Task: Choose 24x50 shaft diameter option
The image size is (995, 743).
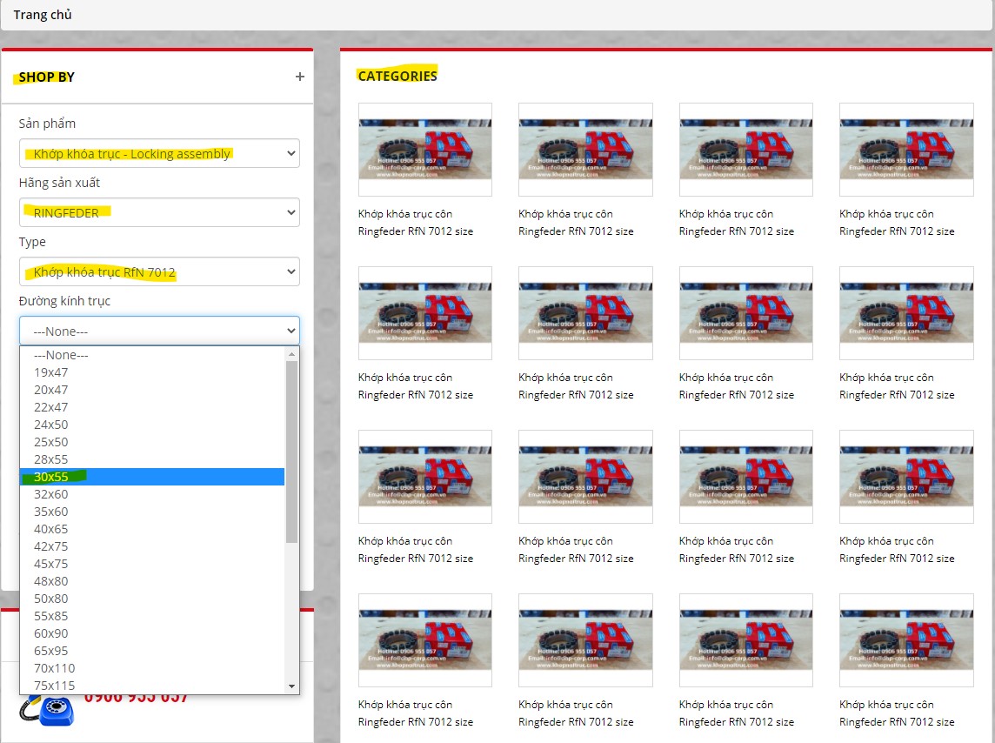Action: pyautogui.click(x=152, y=425)
